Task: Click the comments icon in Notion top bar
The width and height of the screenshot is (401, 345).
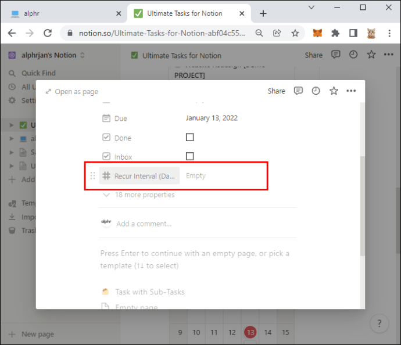Action: click(x=335, y=55)
